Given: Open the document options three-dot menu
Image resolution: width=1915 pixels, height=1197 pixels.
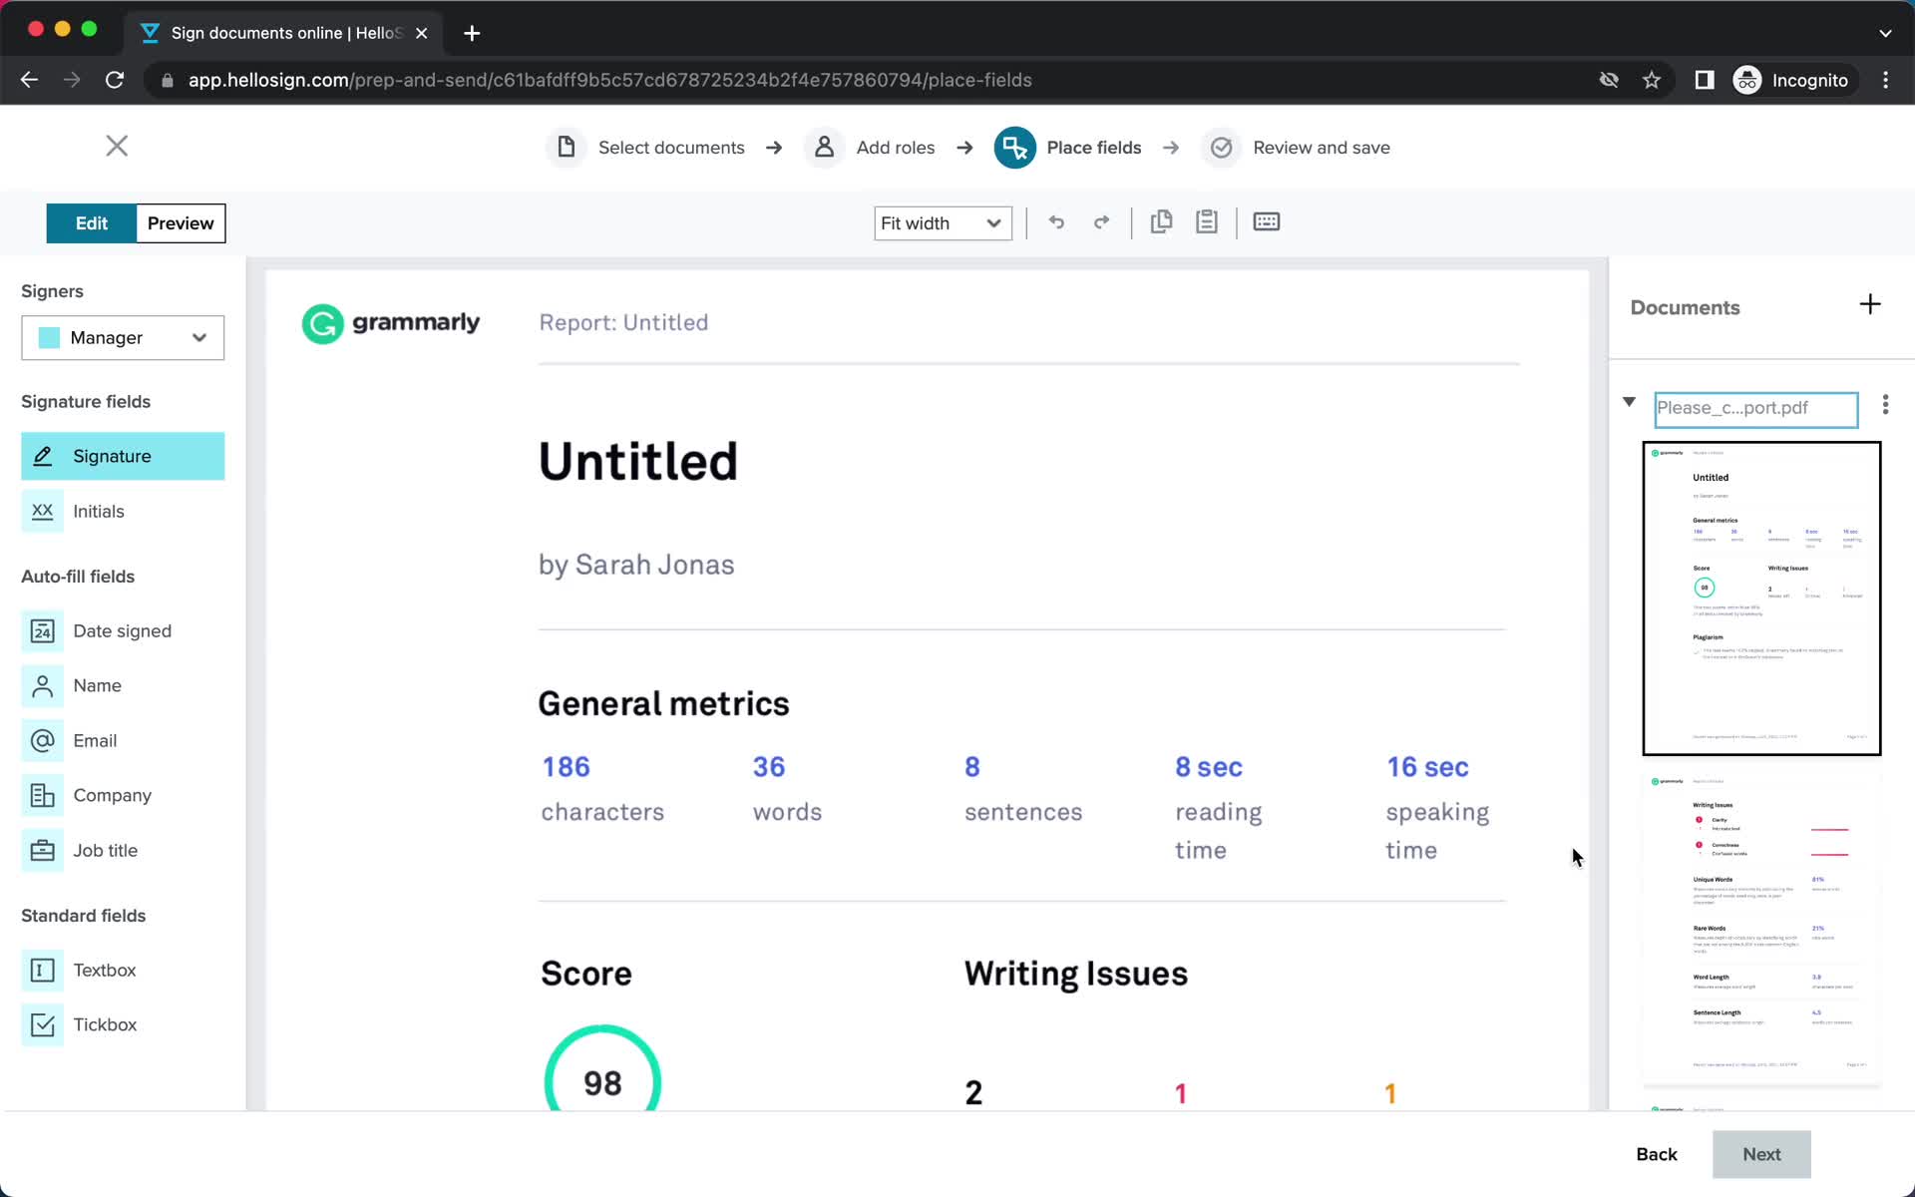Looking at the screenshot, I should coord(1885,404).
